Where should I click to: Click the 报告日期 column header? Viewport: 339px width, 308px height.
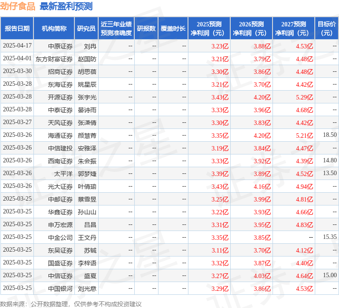17,29
